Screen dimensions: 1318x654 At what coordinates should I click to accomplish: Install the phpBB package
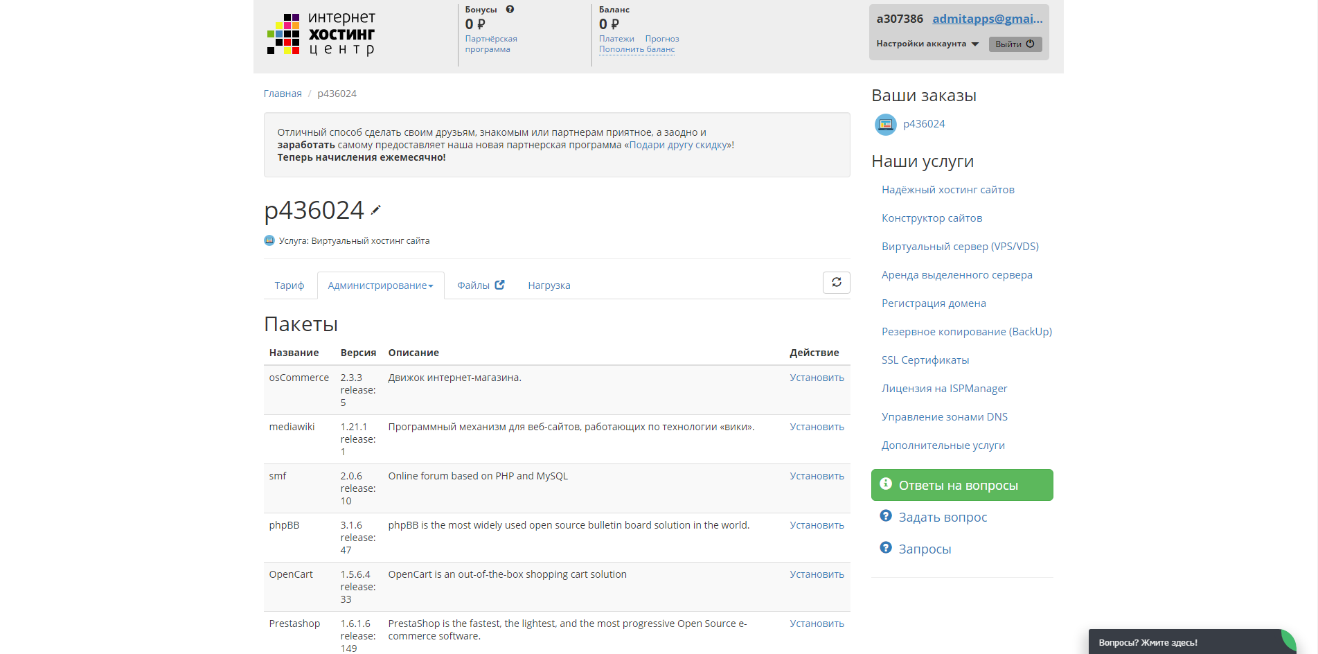[817, 525]
